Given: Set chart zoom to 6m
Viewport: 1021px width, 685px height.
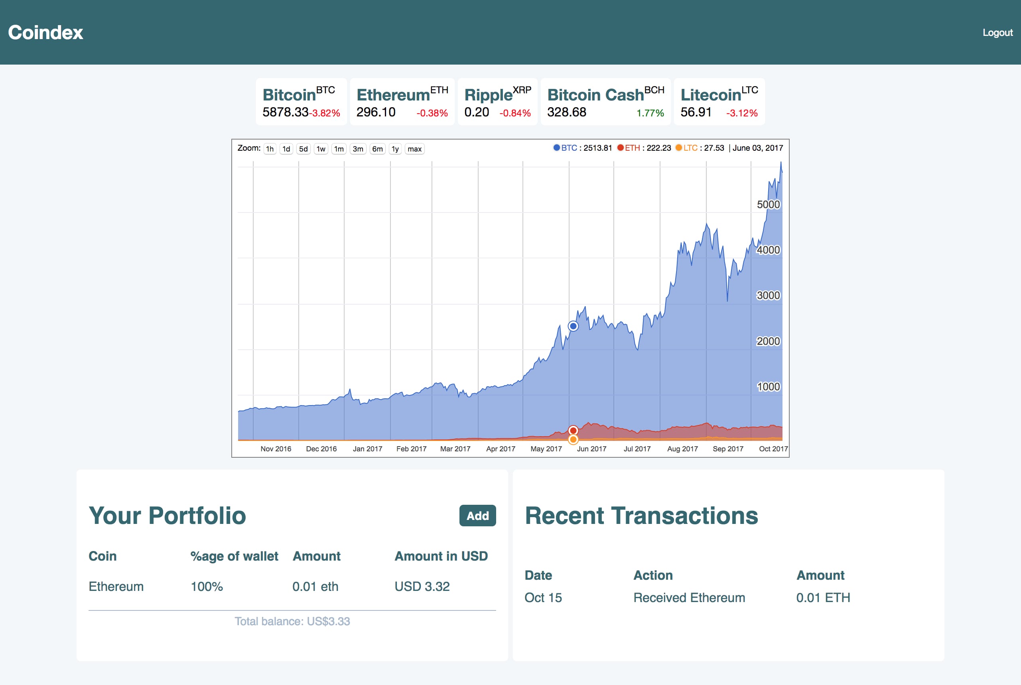Looking at the screenshot, I should [377, 149].
